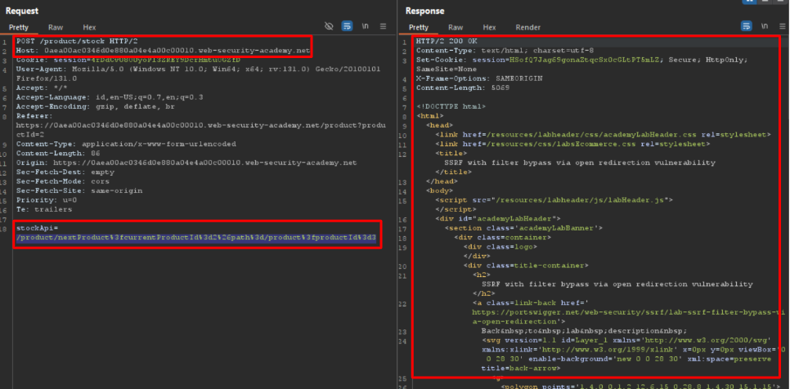790x389 pixels.
Task: Click the Host header line in request
Action: coord(164,51)
